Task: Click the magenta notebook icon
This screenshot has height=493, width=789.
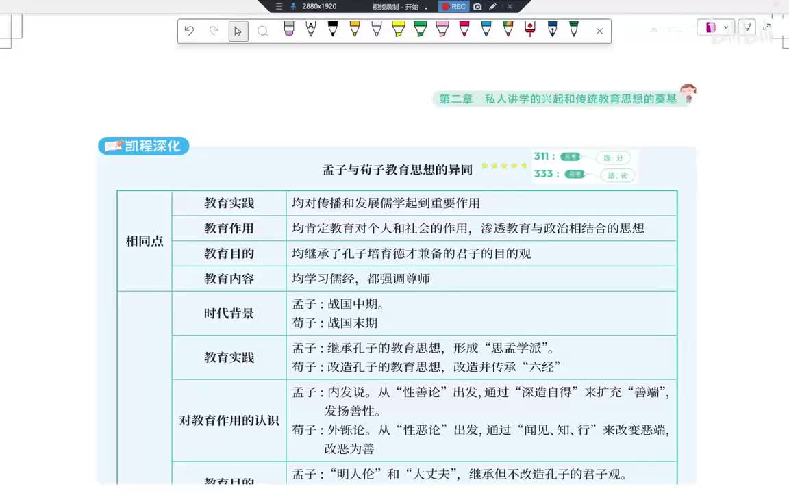Action: tap(711, 27)
